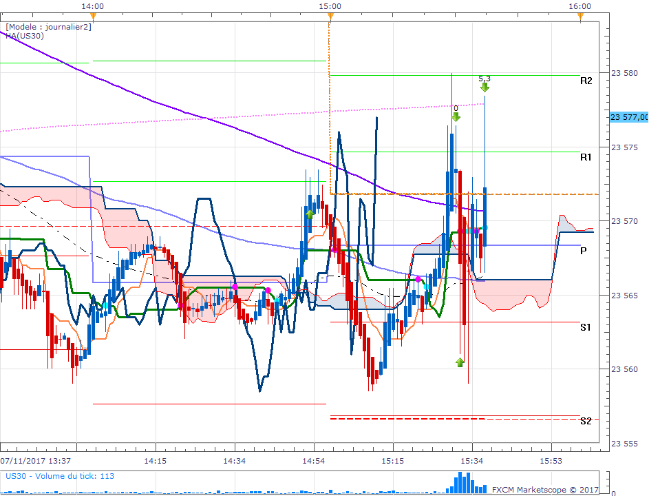Click the 14:34 time axis label
Viewport: 649px width, 496px height.
pyautogui.click(x=234, y=461)
